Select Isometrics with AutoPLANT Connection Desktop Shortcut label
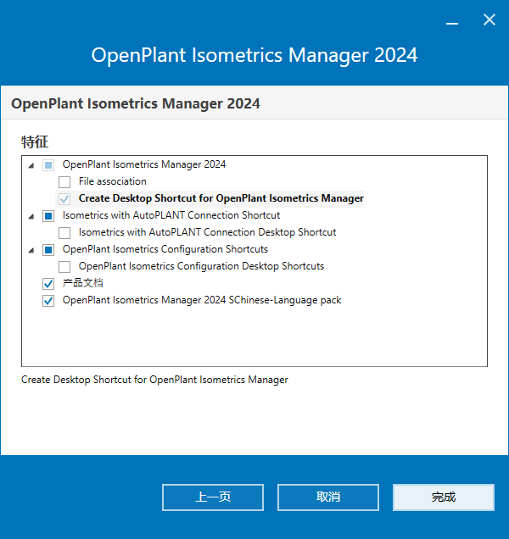The height and width of the screenshot is (539, 509). [207, 232]
